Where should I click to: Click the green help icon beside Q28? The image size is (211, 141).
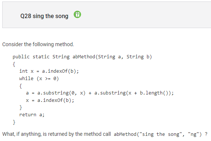77,14
